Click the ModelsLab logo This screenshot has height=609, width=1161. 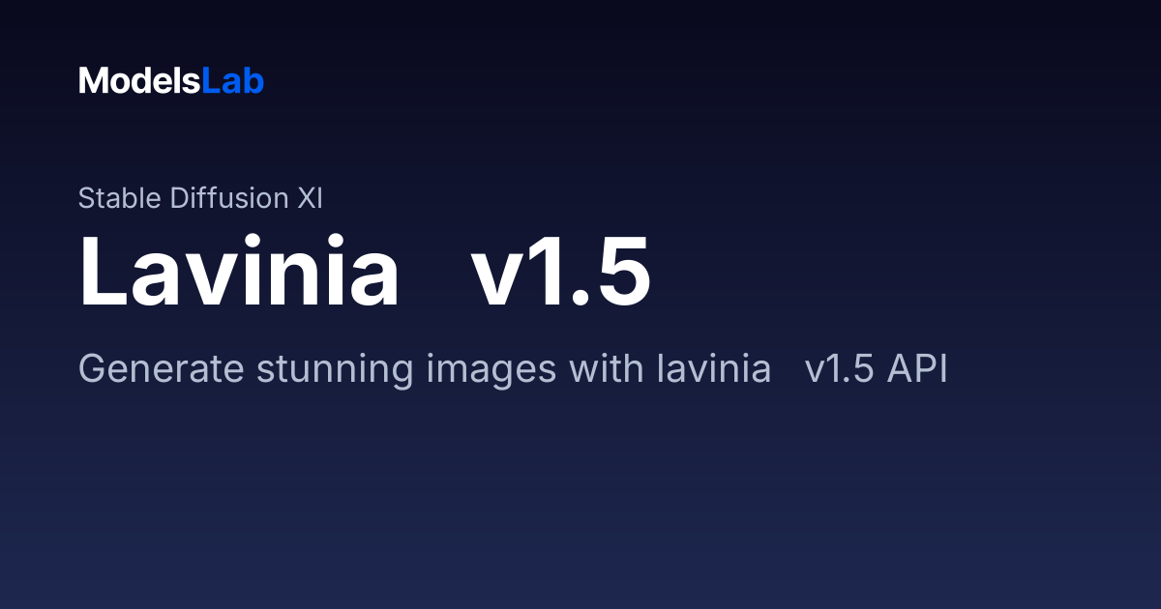171,81
